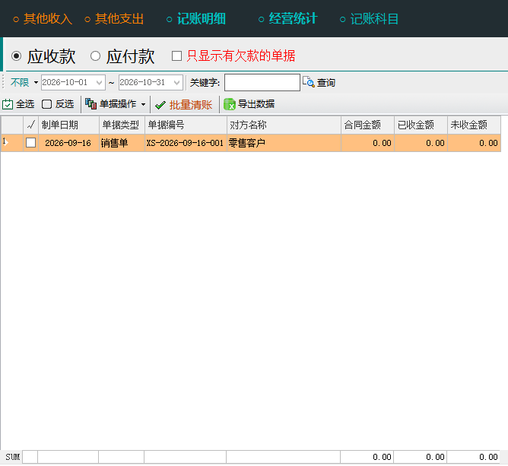Click the 全选 calendar-check icon
The image size is (508, 466).
(8, 104)
